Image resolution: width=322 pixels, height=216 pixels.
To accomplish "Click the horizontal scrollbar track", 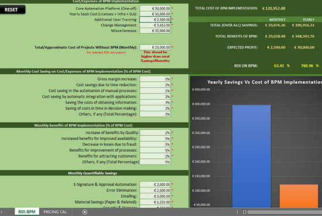I will pyautogui.click(x=285, y=212).
